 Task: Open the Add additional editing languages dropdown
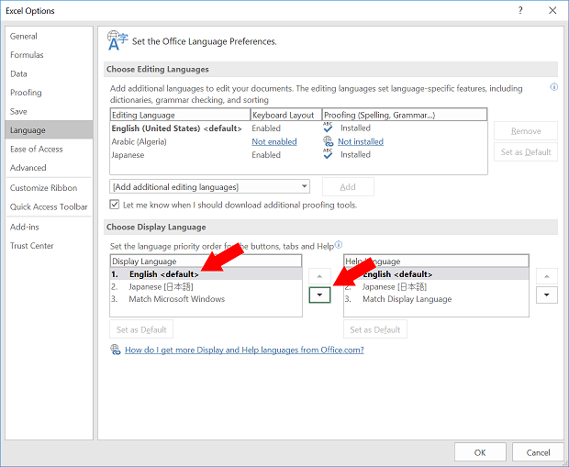coord(209,187)
